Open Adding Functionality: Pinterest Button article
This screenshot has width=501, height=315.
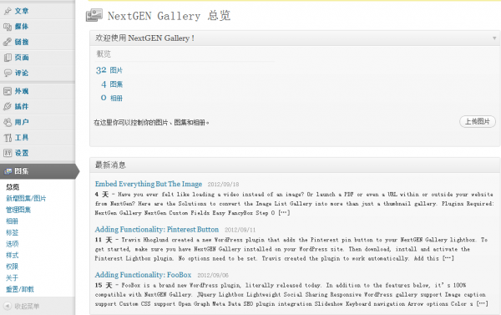(x=157, y=229)
